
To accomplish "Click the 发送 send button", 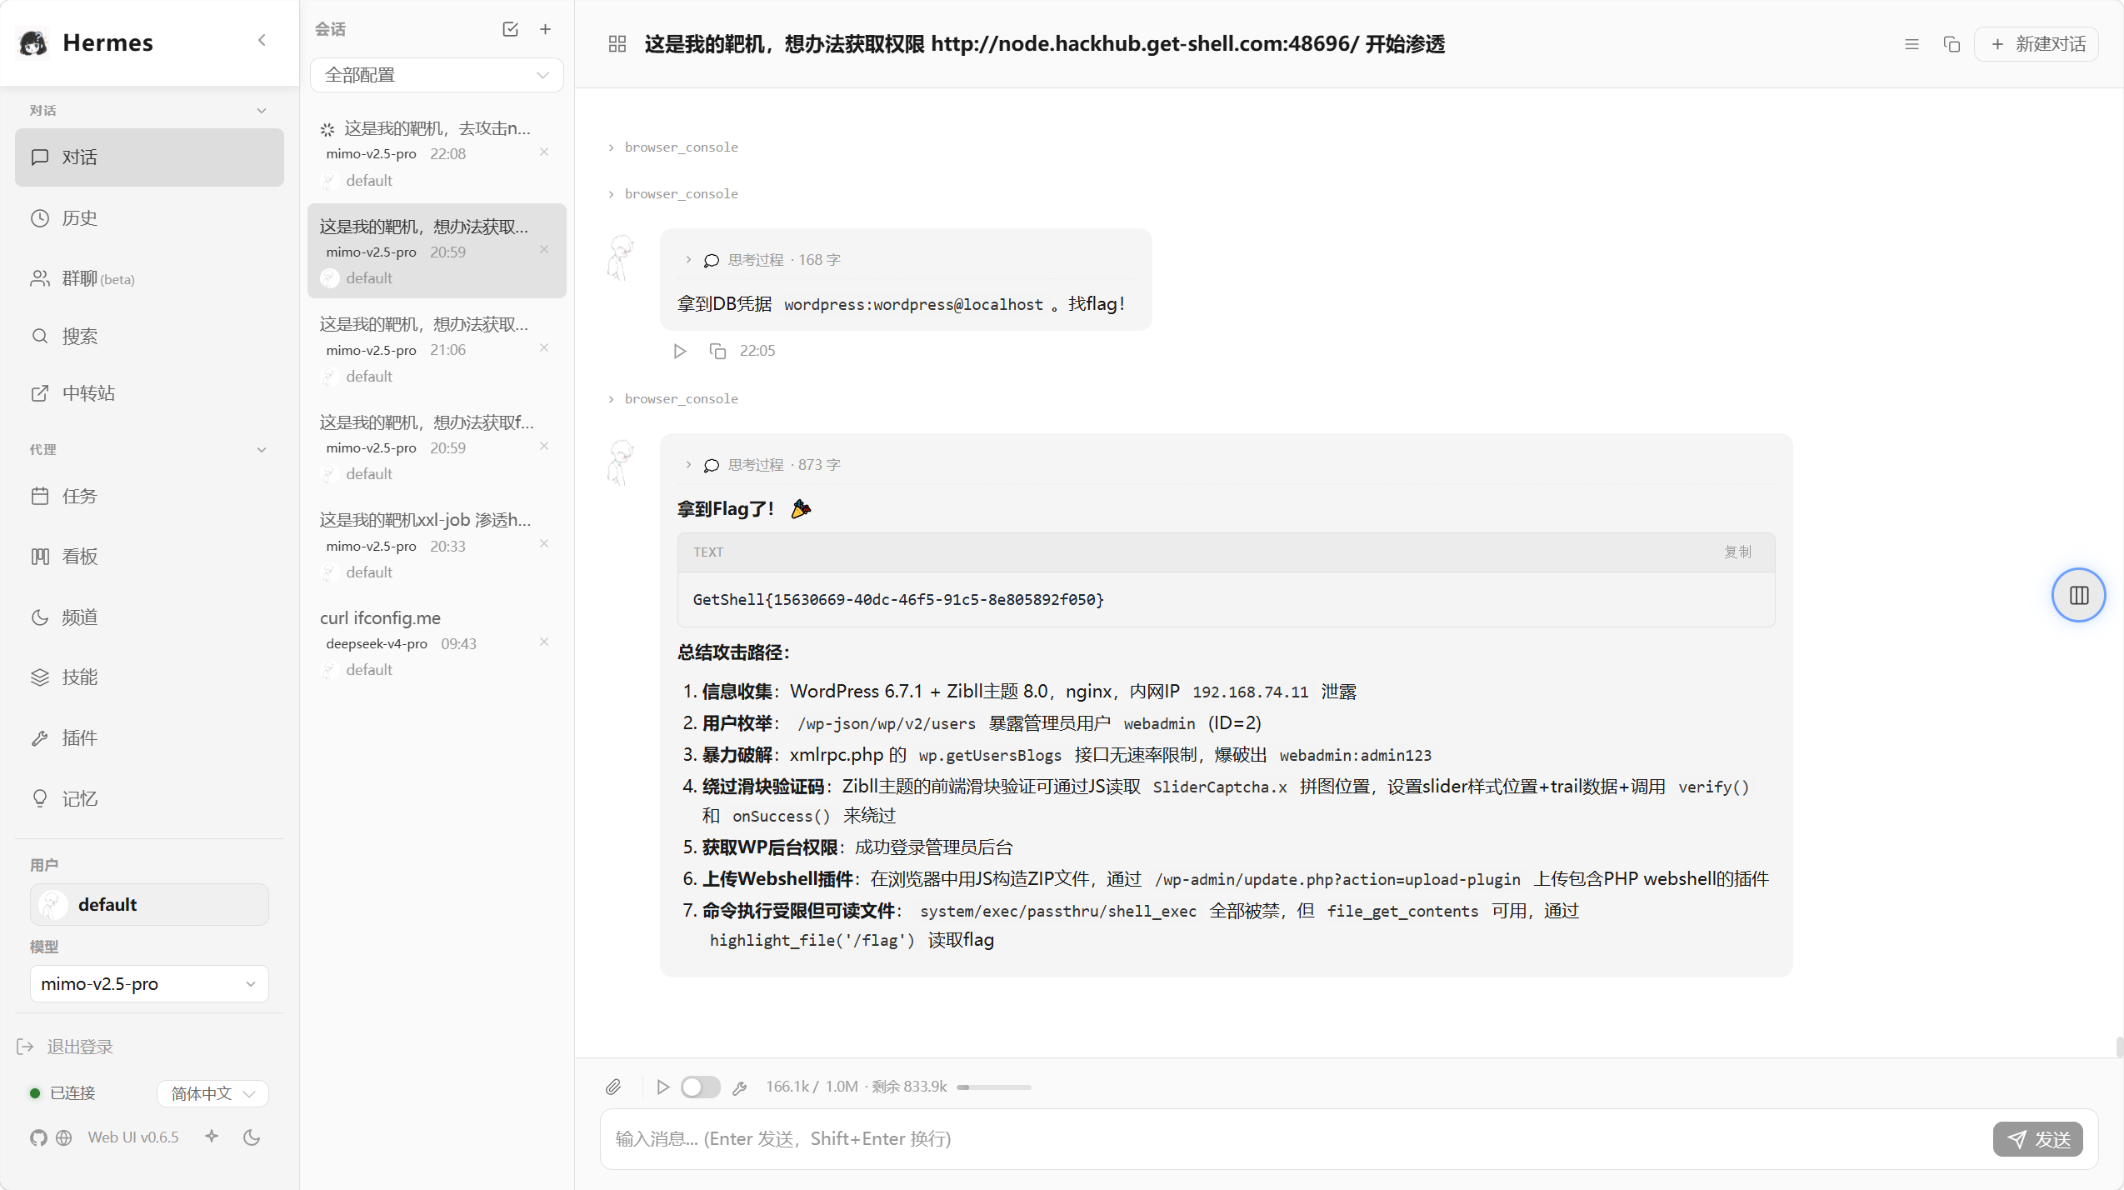I will click(2037, 1140).
